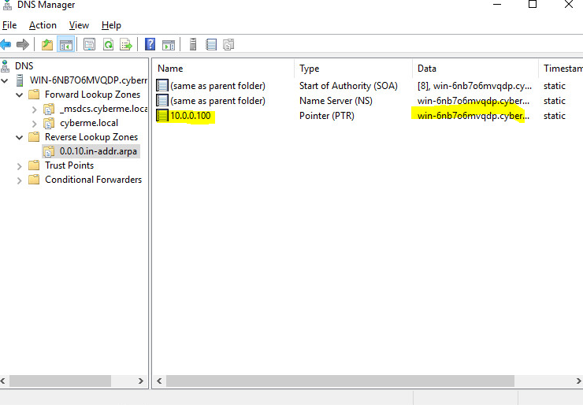Toggle the Show/Hide Console Tree icon
Image resolution: width=583 pixels, height=405 pixels.
66,45
